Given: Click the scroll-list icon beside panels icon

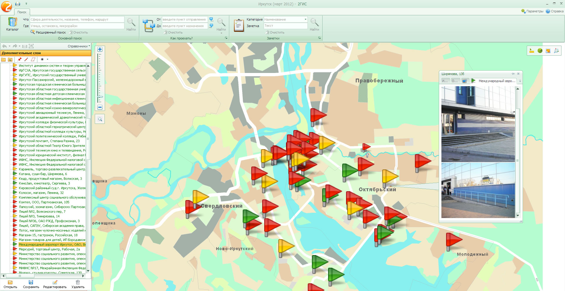Looking at the screenshot, I should [x=31, y=46].
